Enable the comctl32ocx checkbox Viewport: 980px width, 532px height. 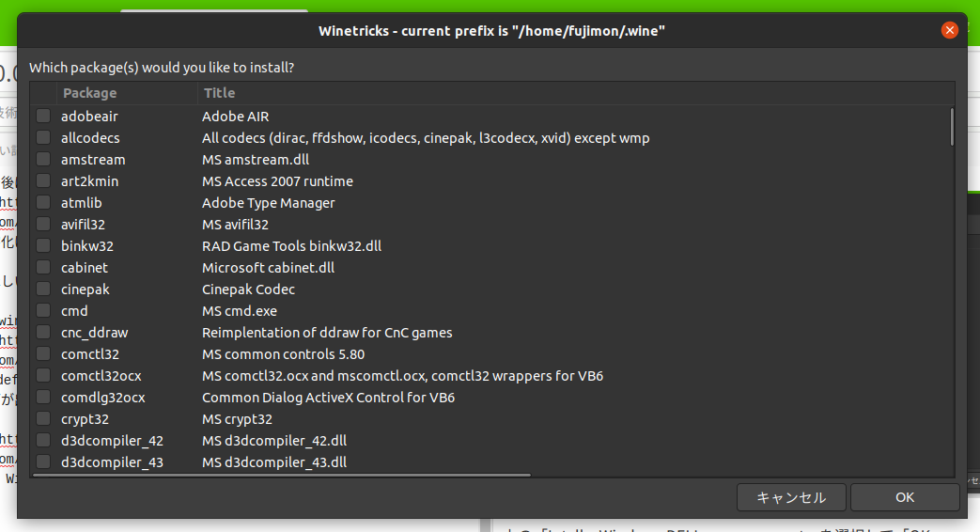43,375
